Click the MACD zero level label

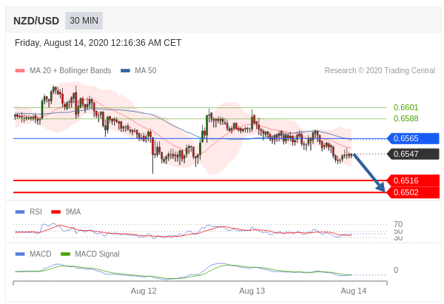pos(396,270)
